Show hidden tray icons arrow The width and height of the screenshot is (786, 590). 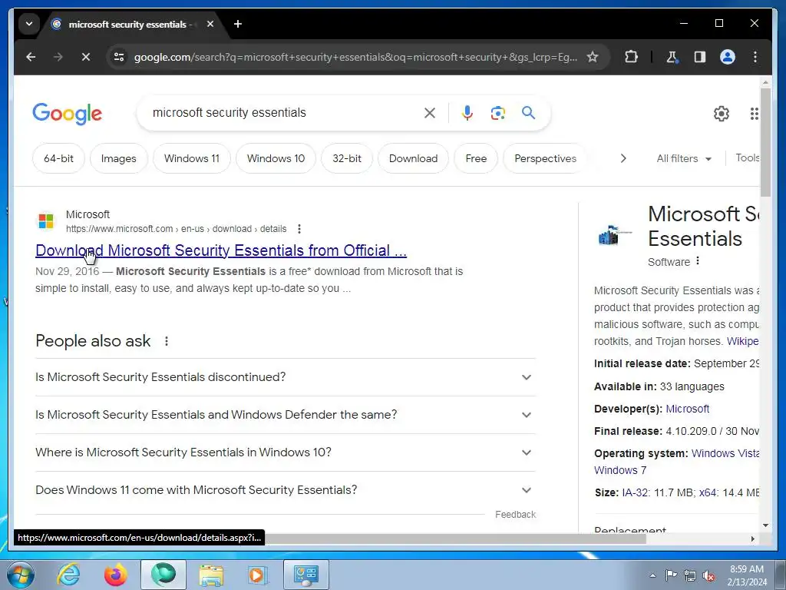point(652,575)
